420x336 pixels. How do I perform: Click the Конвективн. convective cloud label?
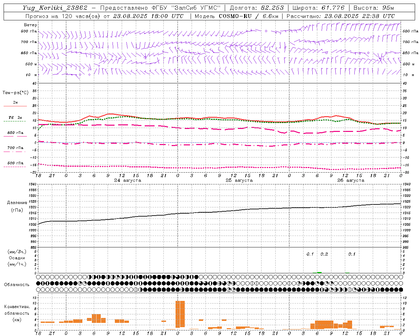[17, 307]
